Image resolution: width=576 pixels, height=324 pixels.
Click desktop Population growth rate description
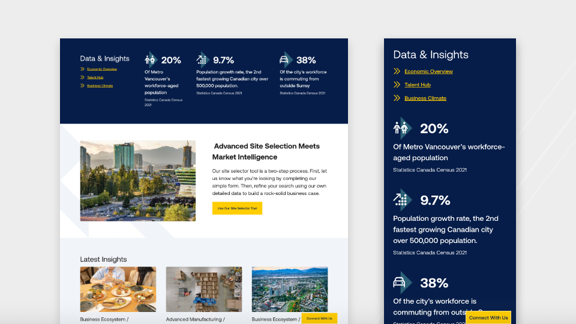[x=232, y=79]
